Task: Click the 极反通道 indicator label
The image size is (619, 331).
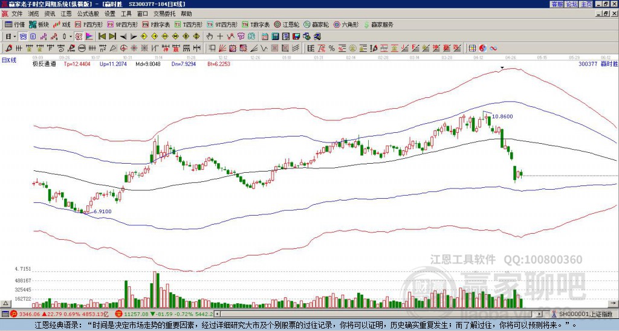Action: pos(44,63)
